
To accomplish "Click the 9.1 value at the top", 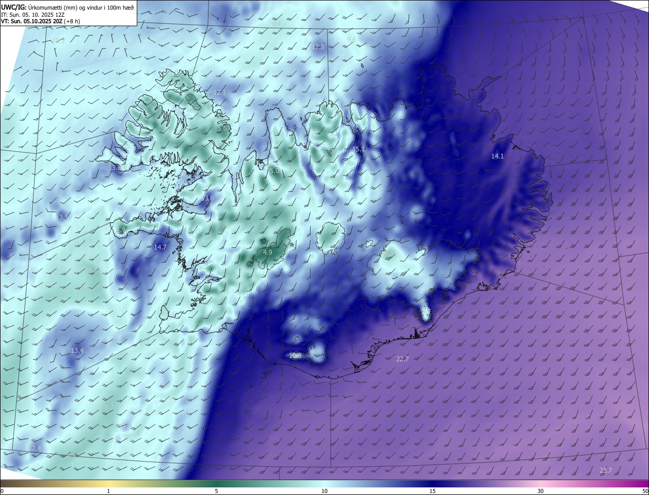I will tap(276, 23).
